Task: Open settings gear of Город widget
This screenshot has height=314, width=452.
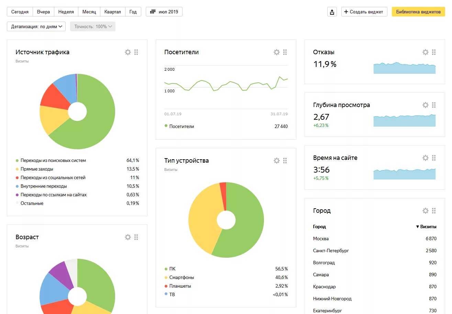Action: pyautogui.click(x=426, y=211)
